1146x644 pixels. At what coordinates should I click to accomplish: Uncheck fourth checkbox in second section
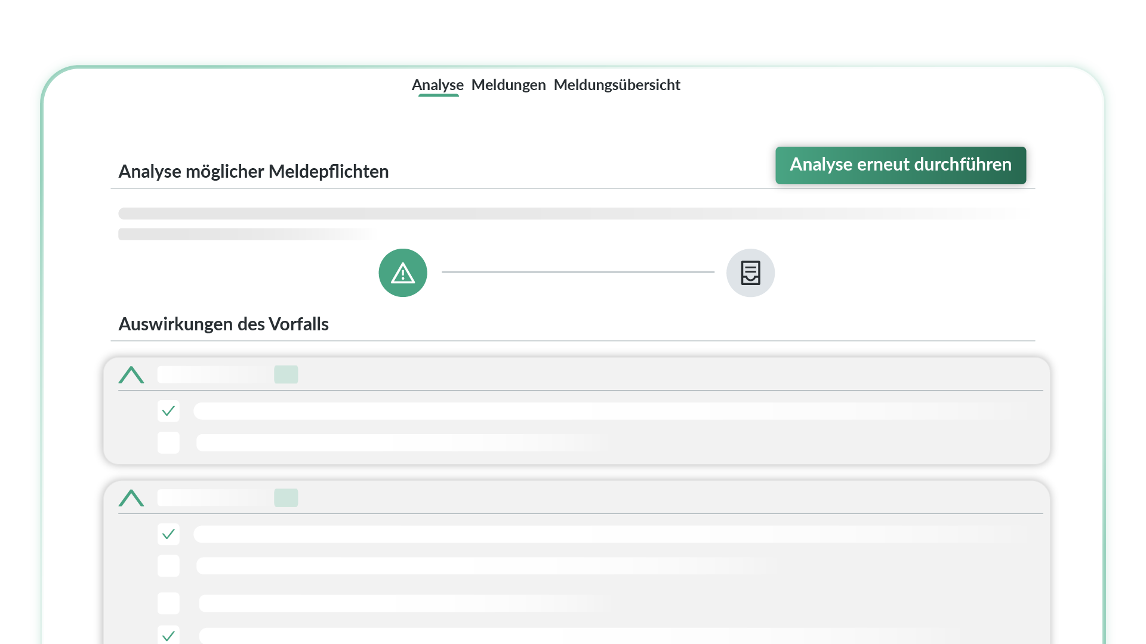coord(168,635)
